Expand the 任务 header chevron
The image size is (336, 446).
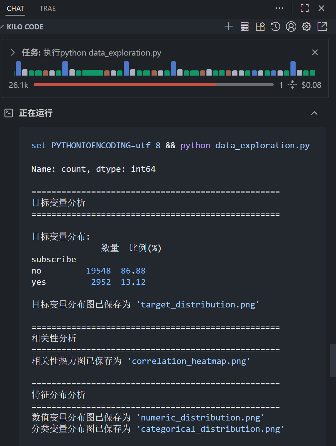coord(13,52)
